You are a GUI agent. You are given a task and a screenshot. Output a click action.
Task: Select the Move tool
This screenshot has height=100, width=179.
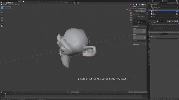click(x=2, y=13)
